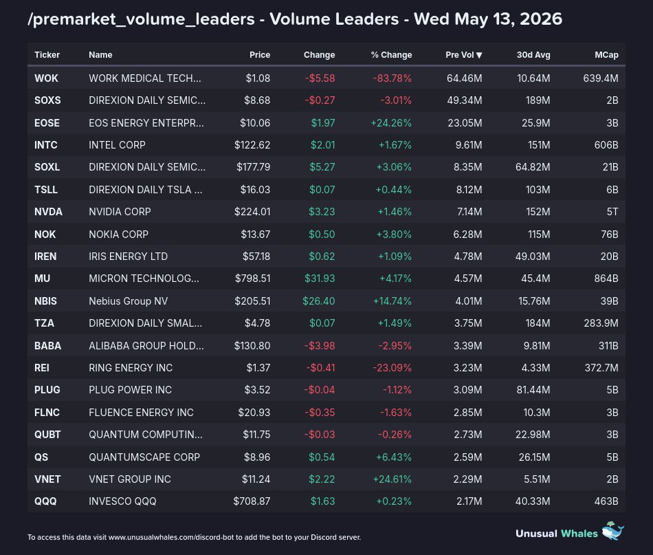This screenshot has height=555, width=653.
Task: Click the IRIS ENERGY LTD name
Action: pyautogui.click(x=129, y=257)
